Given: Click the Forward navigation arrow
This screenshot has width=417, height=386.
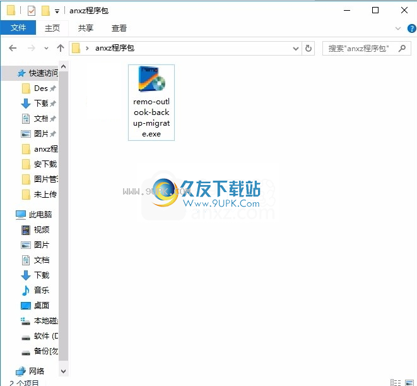Looking at the screenshot, I should point(32,48).
